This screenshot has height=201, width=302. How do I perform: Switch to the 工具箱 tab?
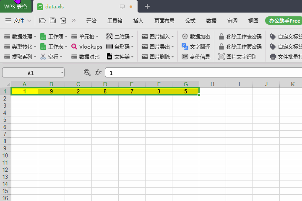[x=115, y=21]
